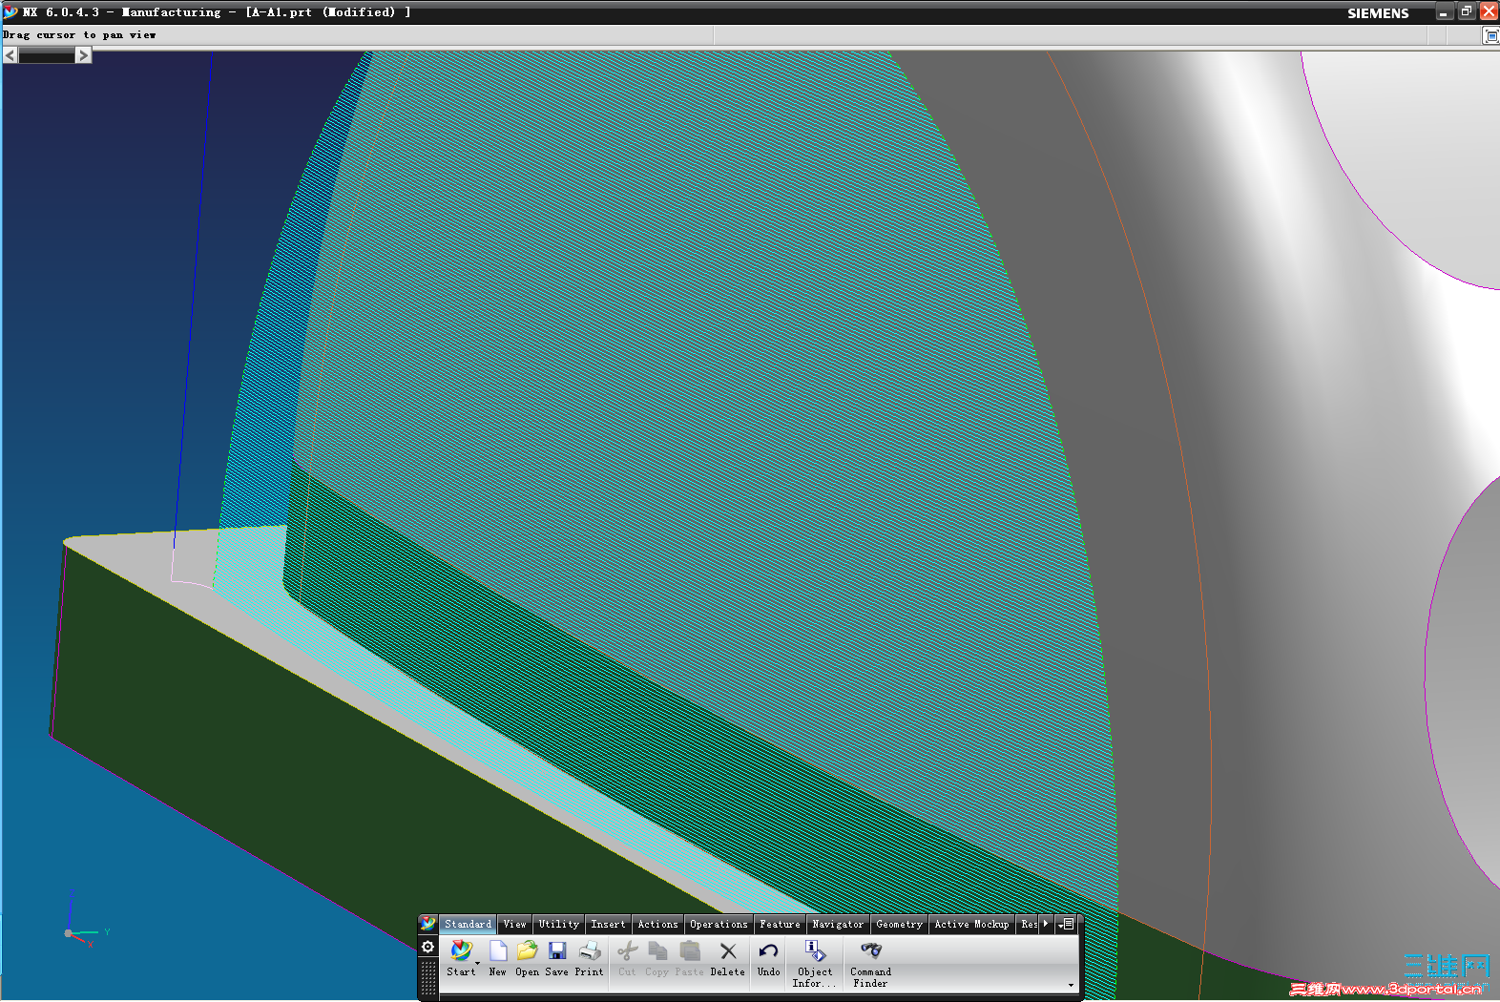Select the partially hidden Res tab
Screen dimensions: 1500x1002
click(1029, 924)
